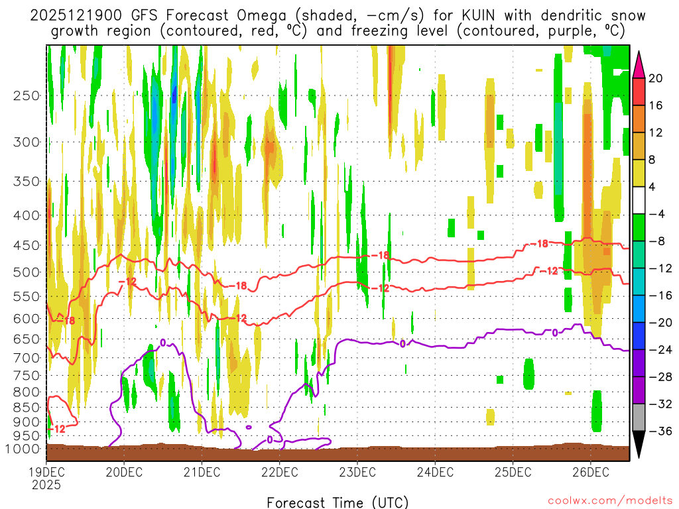Click the subtitle line starting 'growth region (contoured'
679x509 pixels.
338,31
